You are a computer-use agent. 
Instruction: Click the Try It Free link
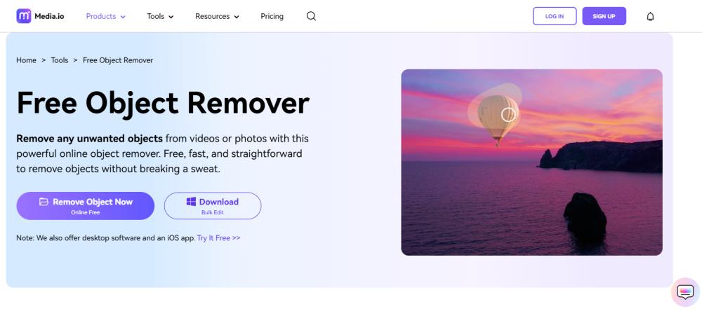218,237
